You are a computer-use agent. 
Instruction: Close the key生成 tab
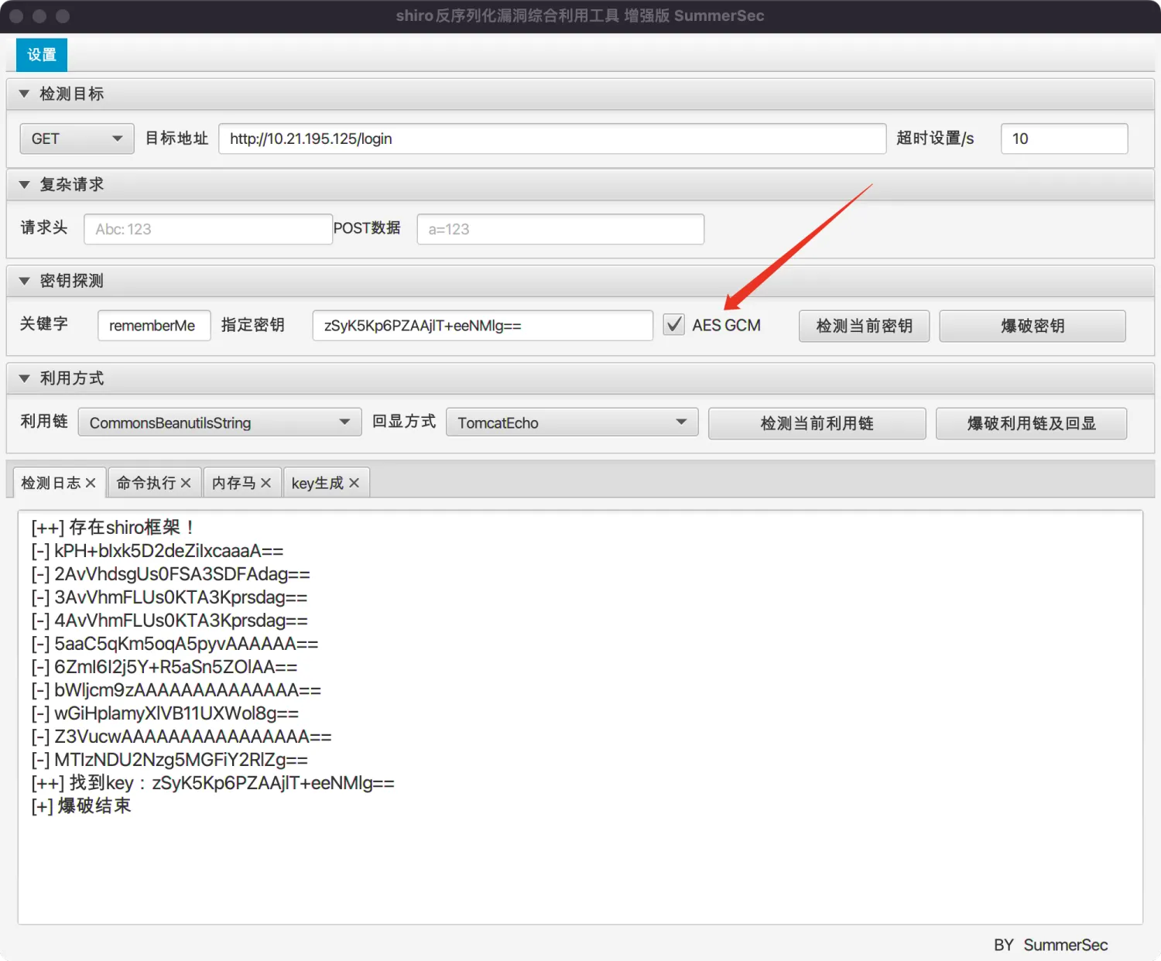coord(354,483)
